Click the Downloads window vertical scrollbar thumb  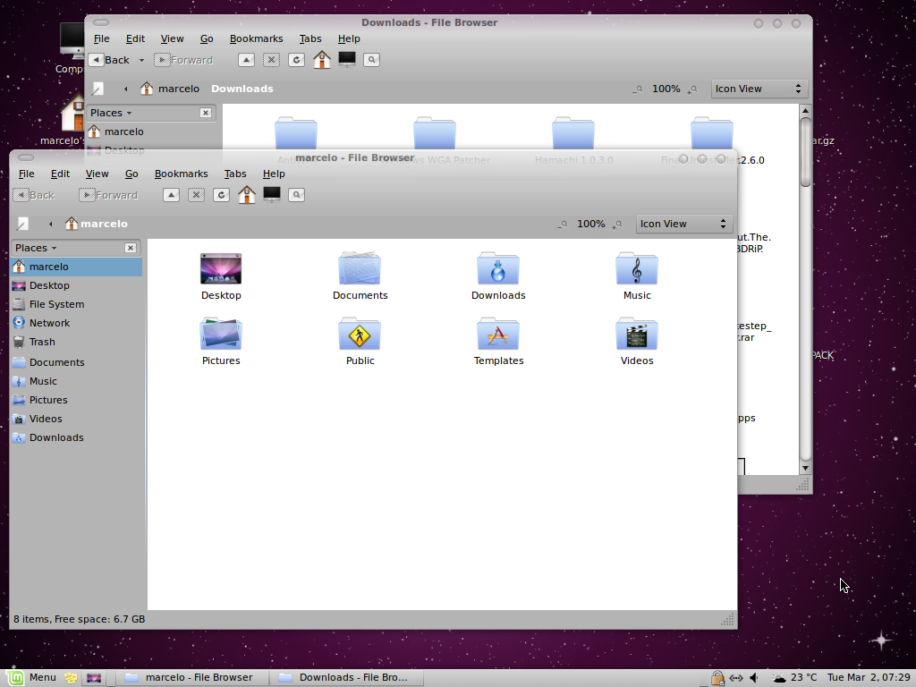tap(806, 152)
